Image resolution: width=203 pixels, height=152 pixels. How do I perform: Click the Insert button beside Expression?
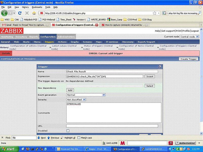[150, 76]
